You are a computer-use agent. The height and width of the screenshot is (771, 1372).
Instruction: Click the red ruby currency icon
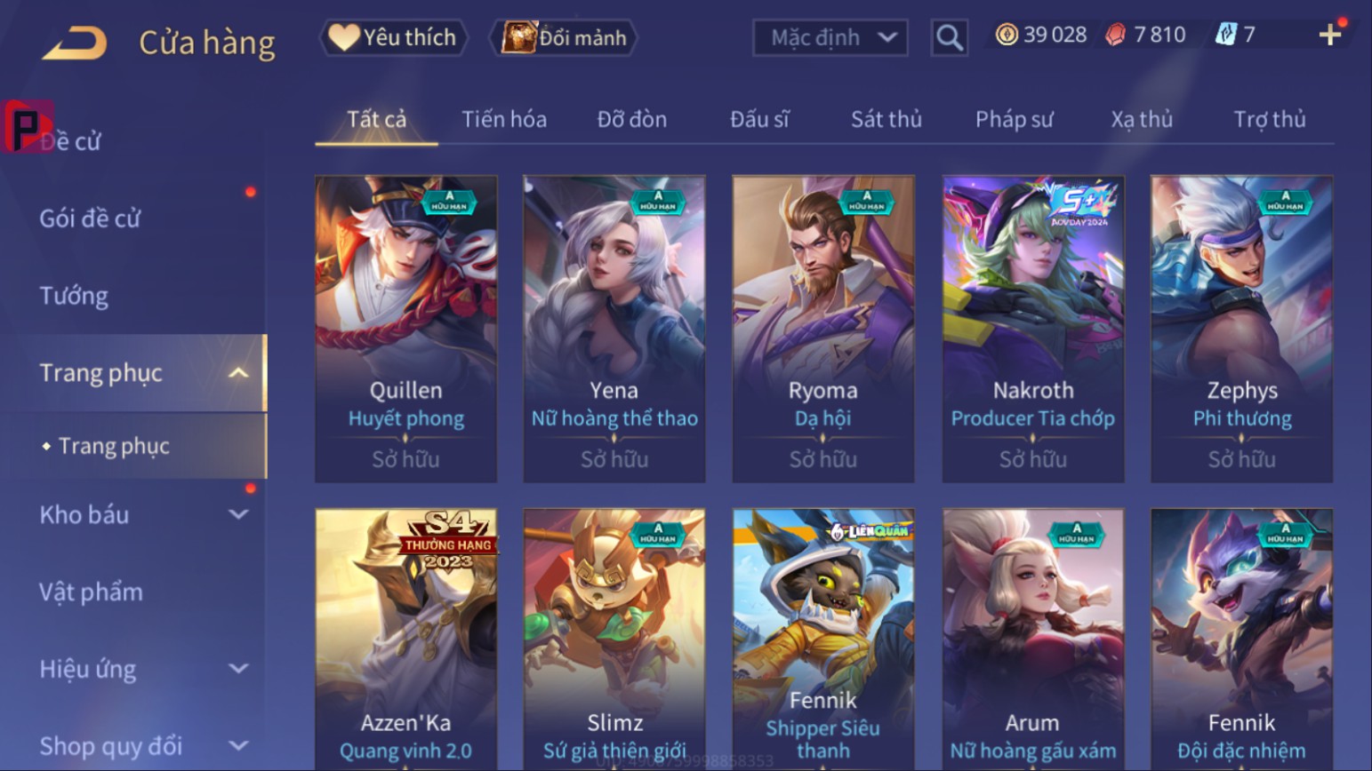[1115, 35]
